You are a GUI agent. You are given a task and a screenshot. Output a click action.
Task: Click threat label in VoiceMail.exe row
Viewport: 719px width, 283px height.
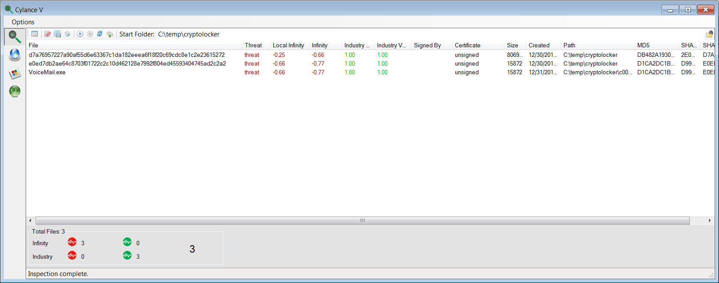tap(252, 72)
